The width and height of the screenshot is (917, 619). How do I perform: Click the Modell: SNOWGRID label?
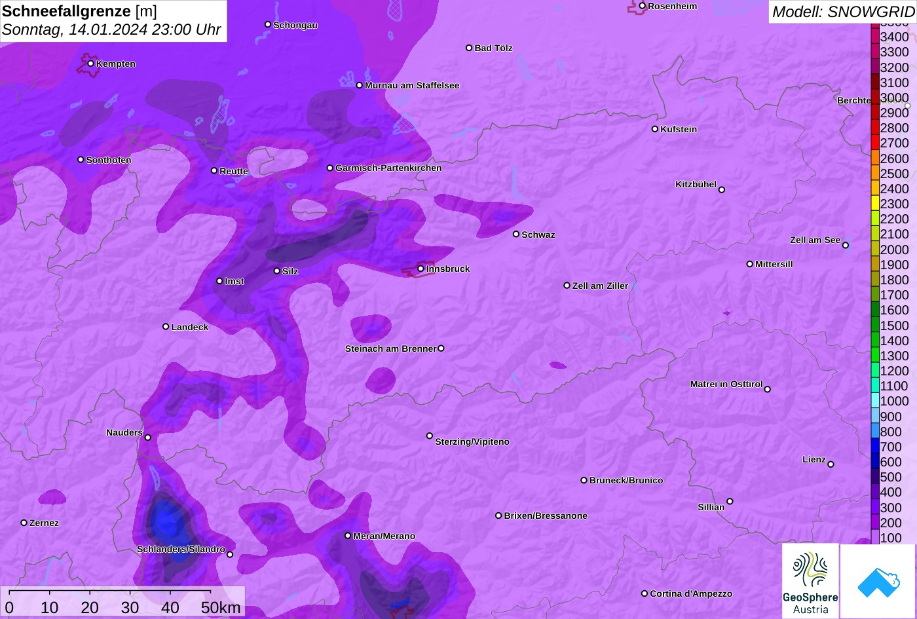(843, 11)
